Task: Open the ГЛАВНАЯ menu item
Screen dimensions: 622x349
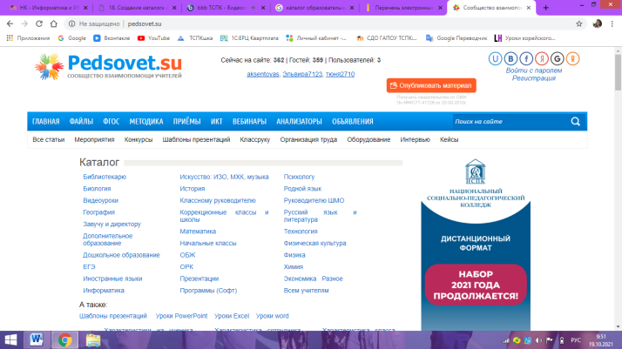Action: point(45,122)
